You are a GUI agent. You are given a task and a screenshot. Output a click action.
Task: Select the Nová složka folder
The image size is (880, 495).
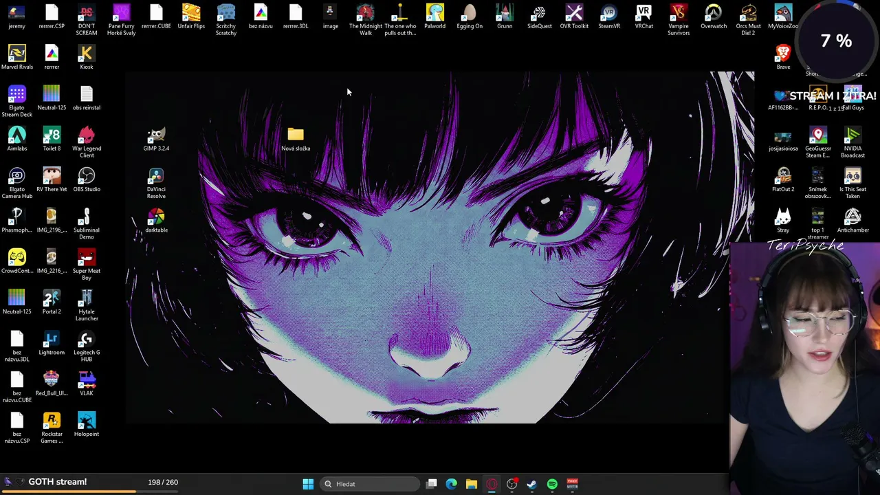tap(296, 139)
